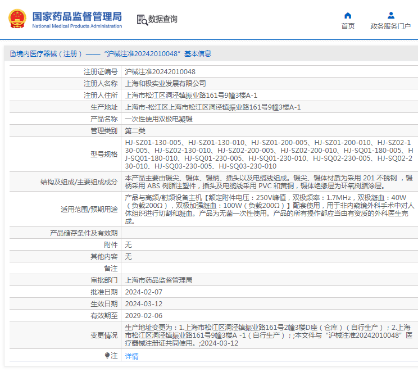Click the 数据查询 heading text
The image size is (418, 372).
click(x=163, y=20)
